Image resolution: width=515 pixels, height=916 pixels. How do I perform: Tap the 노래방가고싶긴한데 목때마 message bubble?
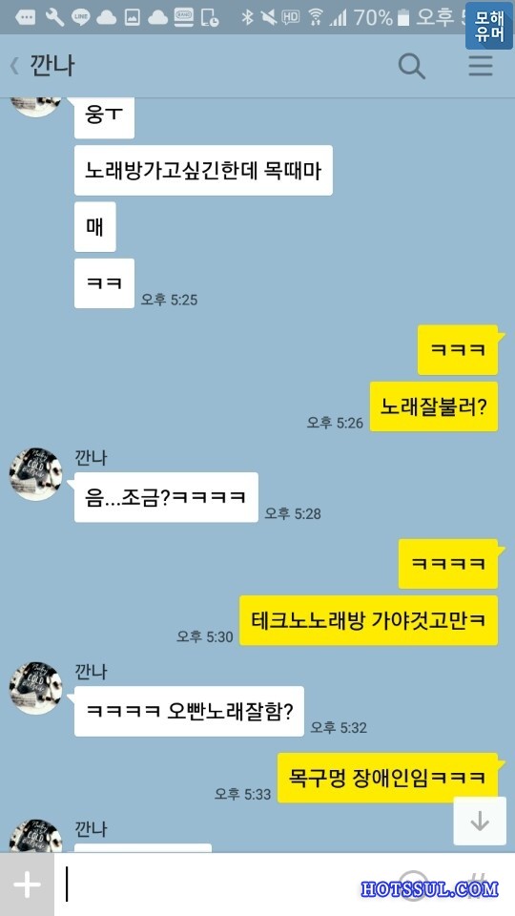203,170
